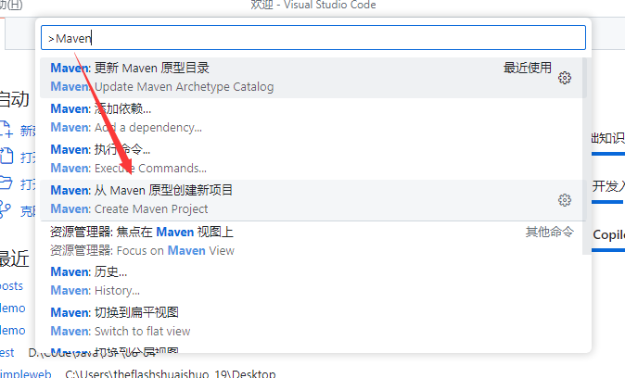Run Maven: Execute Commands entry
The height and width of the screenshot is (378, 625).
coord(278,158)
